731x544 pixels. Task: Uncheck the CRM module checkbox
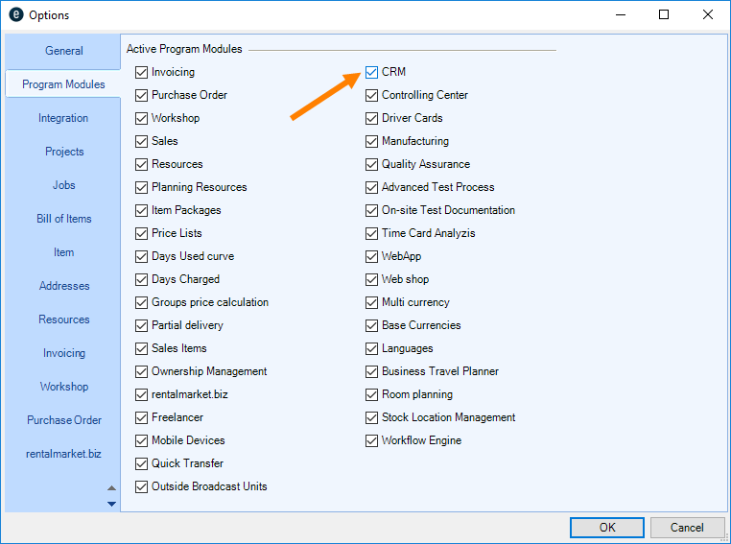tap(372, 72)
